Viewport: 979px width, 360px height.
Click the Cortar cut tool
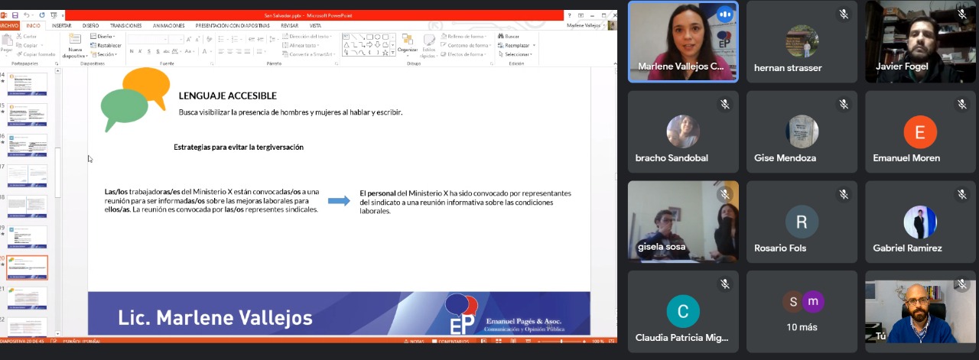(x=28, y=36)
